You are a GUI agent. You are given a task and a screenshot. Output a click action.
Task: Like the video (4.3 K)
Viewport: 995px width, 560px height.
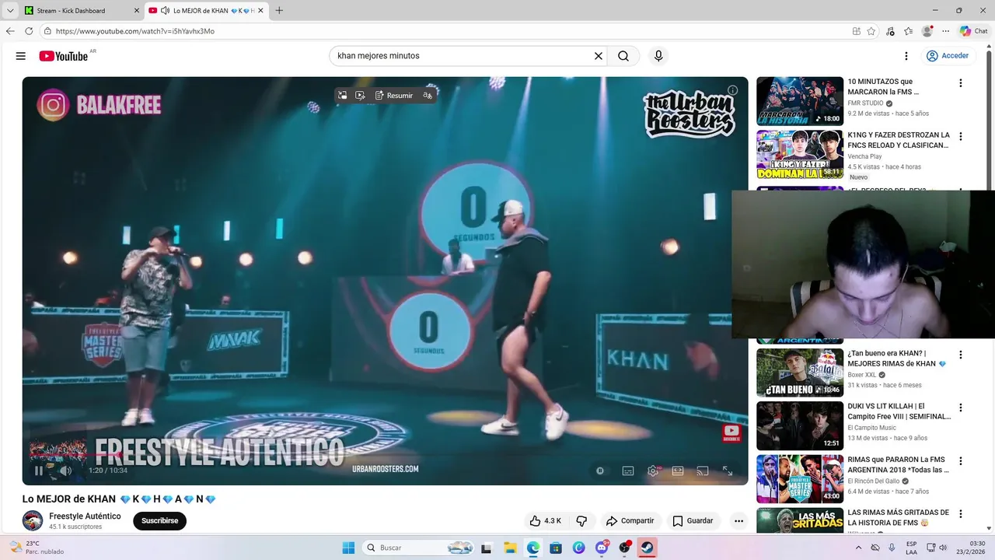[546, 521]
